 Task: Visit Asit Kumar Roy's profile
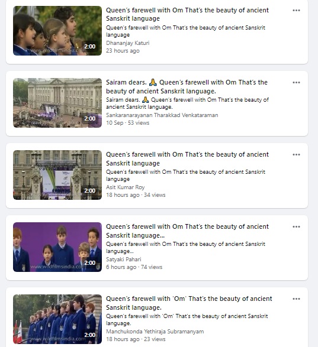click(x=126, y=187)
